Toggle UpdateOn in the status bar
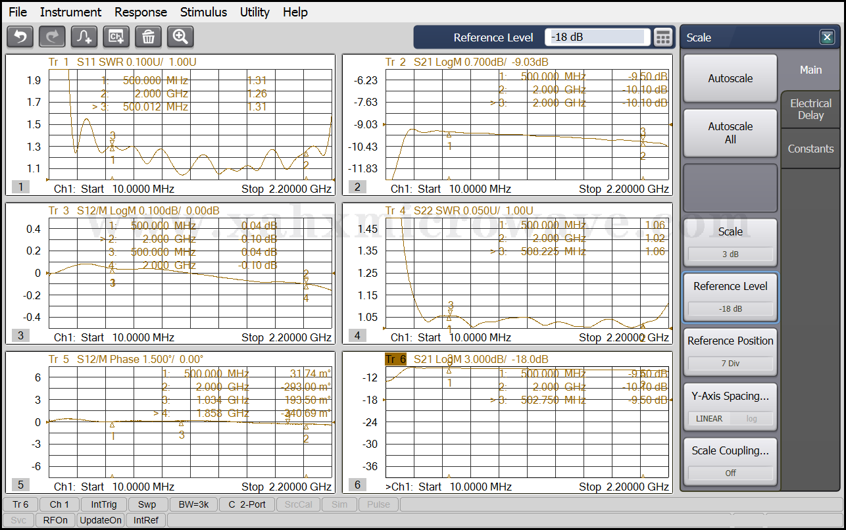The image size is (846, 530). tap(101, 520)
